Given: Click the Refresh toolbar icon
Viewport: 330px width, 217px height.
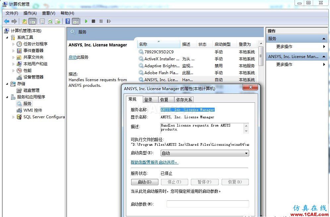Looking at the screenshot, I should click(50, 21).
